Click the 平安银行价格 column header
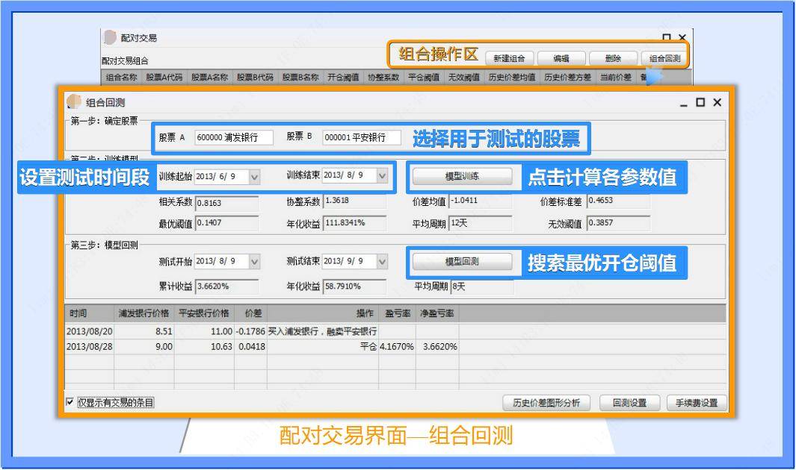This screenshot has width=796, height=470. (203, 313)
